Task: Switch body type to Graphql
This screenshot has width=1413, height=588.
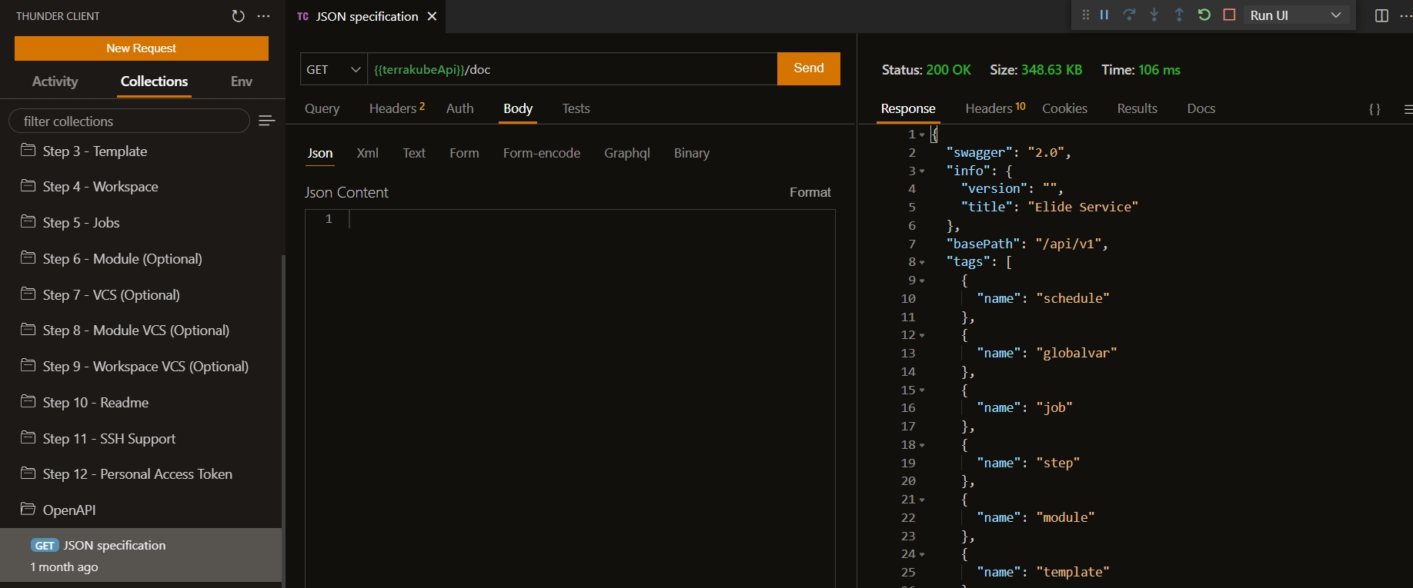Action: pyautogui.click(x=626, y=153)
